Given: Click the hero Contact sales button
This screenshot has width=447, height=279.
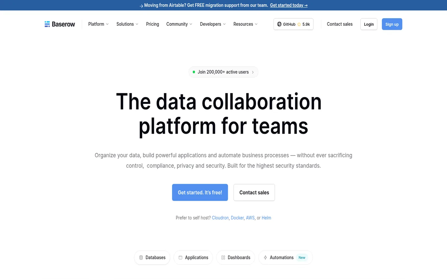Looking at the screenshot, I should (254, 193).
